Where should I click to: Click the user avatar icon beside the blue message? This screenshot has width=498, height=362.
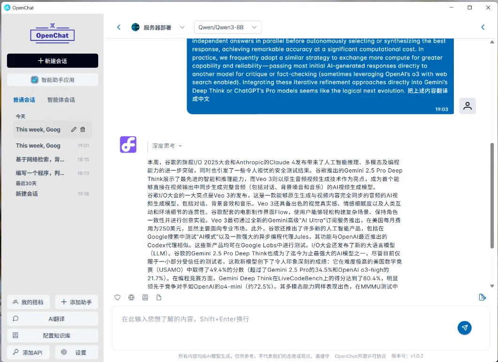467,106
